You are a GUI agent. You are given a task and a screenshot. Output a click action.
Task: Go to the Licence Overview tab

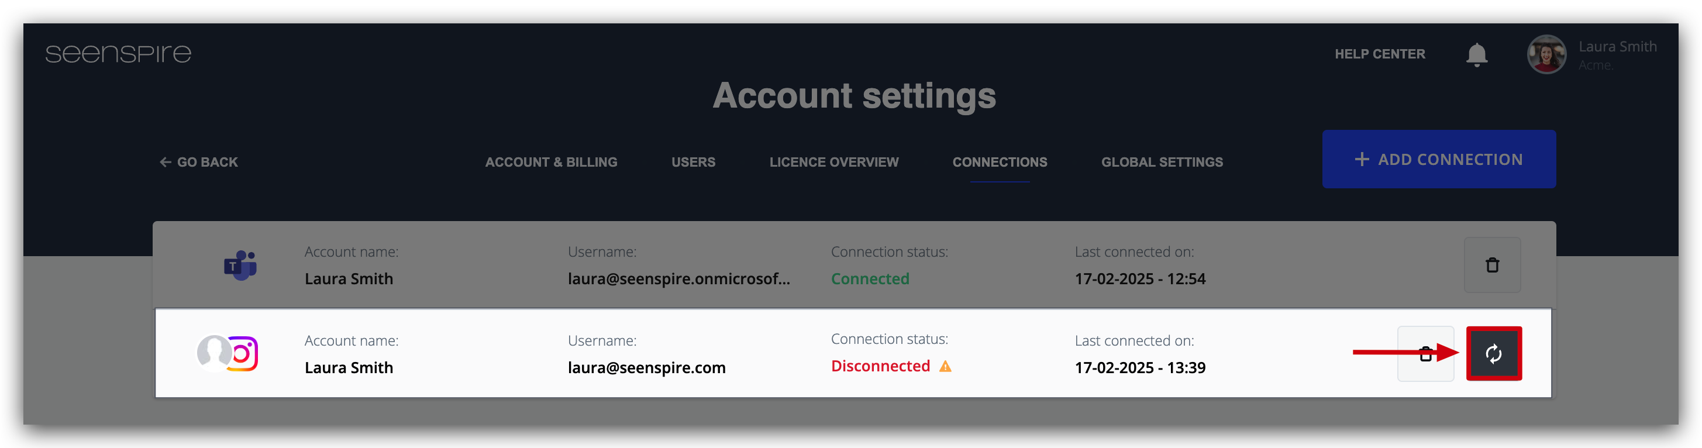[x=834, y=162]
